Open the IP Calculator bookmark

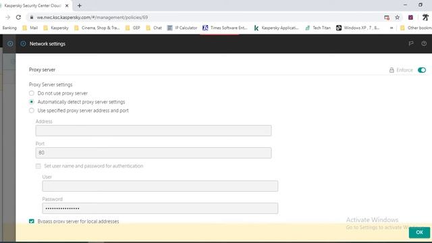[182, 28]
